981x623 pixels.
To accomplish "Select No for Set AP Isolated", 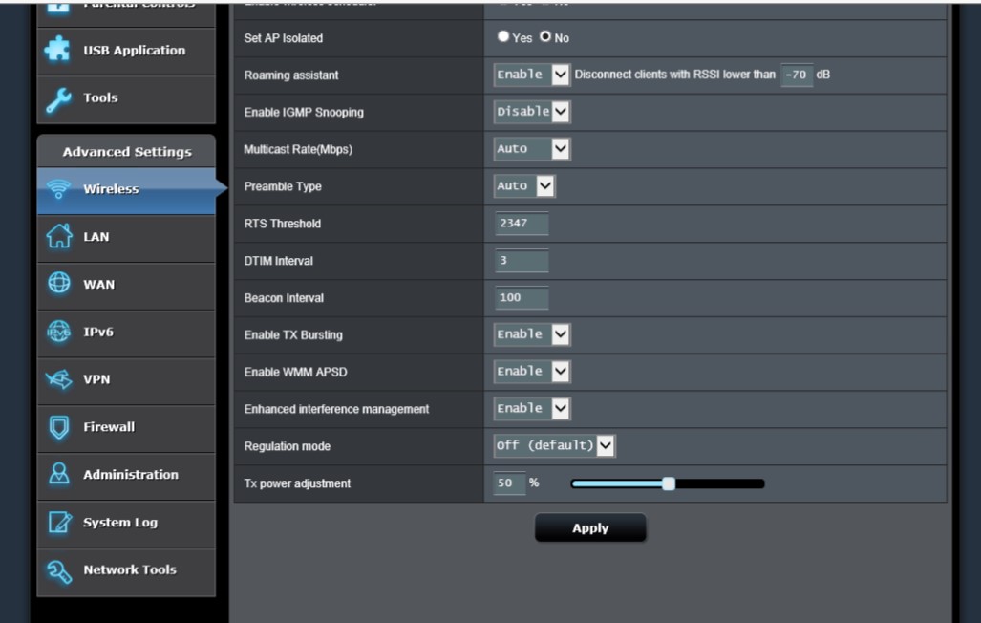I will click(545, 37).
